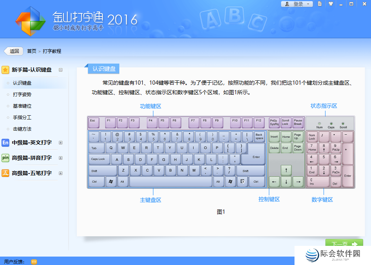The image size is (371, 265).
Task: Expand the 高级篇-五笔打字 section
Action: click(60, 173)
